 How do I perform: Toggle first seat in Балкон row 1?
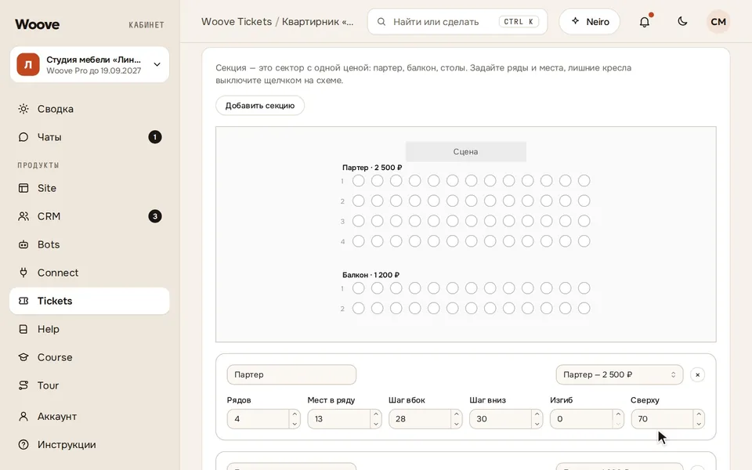[358, 288]
